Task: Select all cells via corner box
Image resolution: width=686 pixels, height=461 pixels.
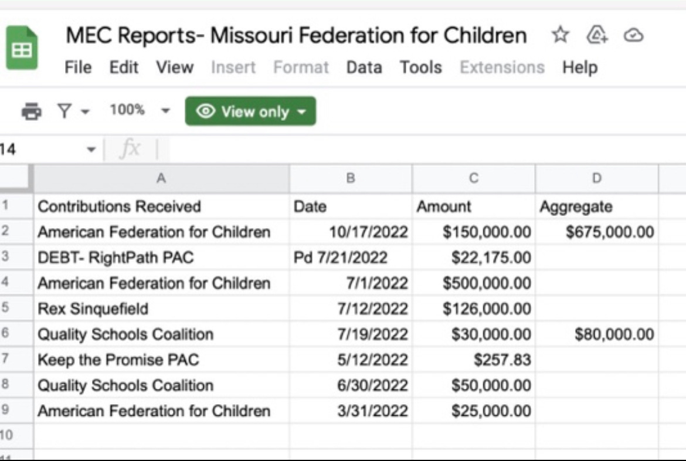Action: click(16, 179)
